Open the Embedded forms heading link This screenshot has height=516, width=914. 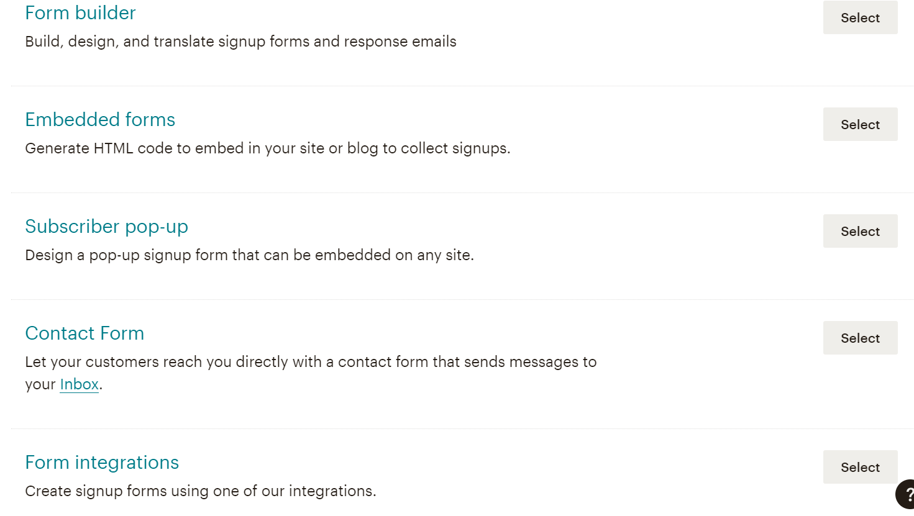point(100,119)
